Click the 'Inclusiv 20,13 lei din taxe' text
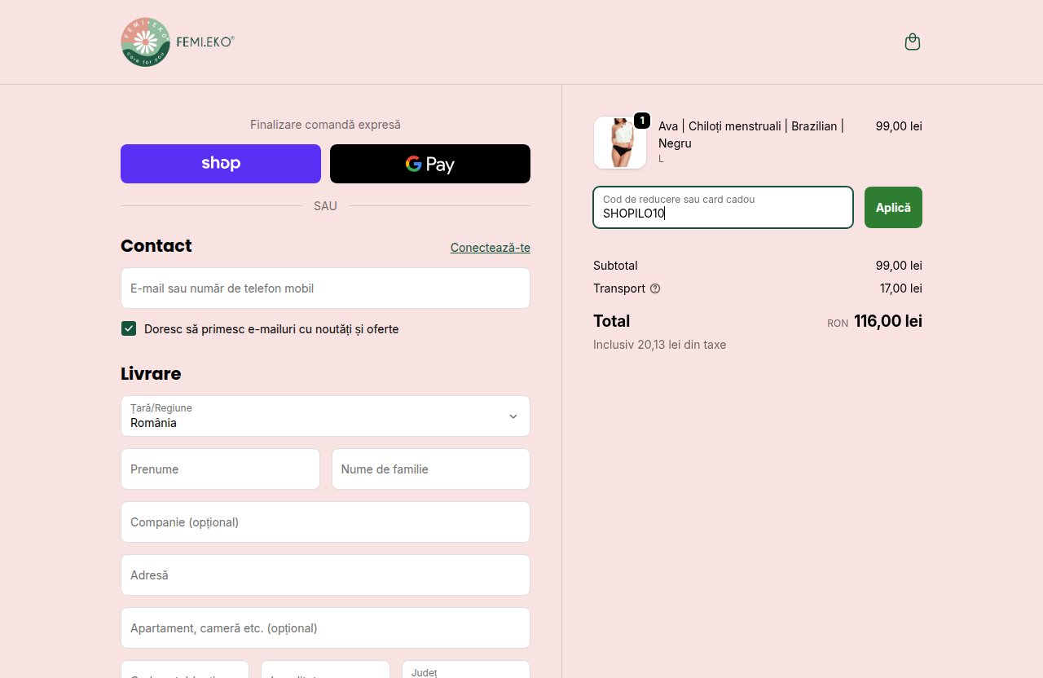The height and width of the screenshot is (678, 1043). click(659, 345)
